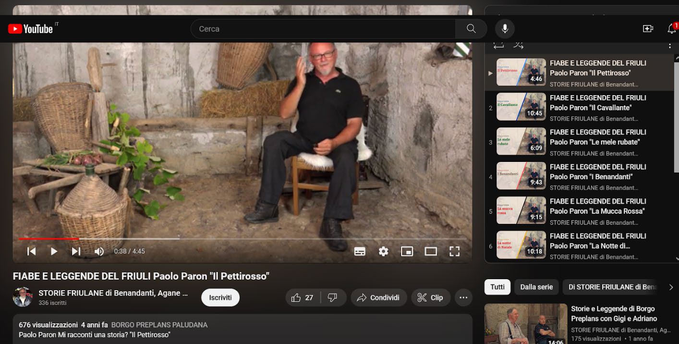Screen dimensions: 679x344
Task: Select the "Dalla serie" filter chip
Action: pyautogui.click(x=536, y=287)
